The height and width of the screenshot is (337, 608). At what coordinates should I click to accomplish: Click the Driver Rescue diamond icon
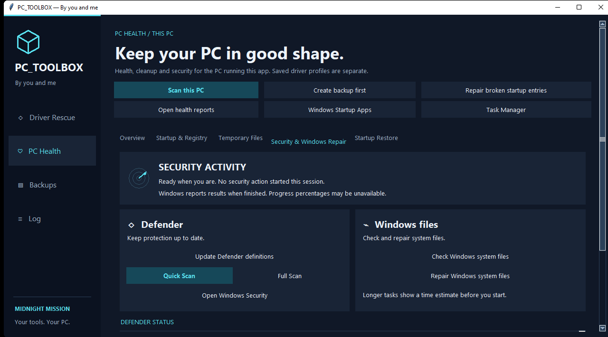20,118
